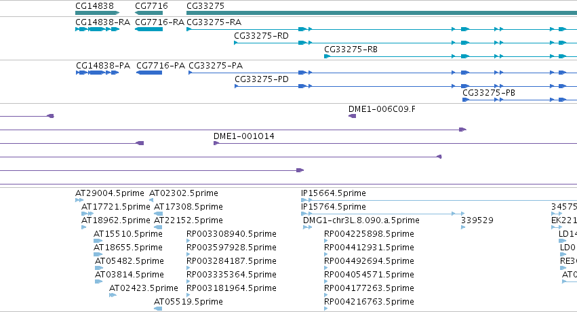Select the CG33275 gene label

coord(205,6)
